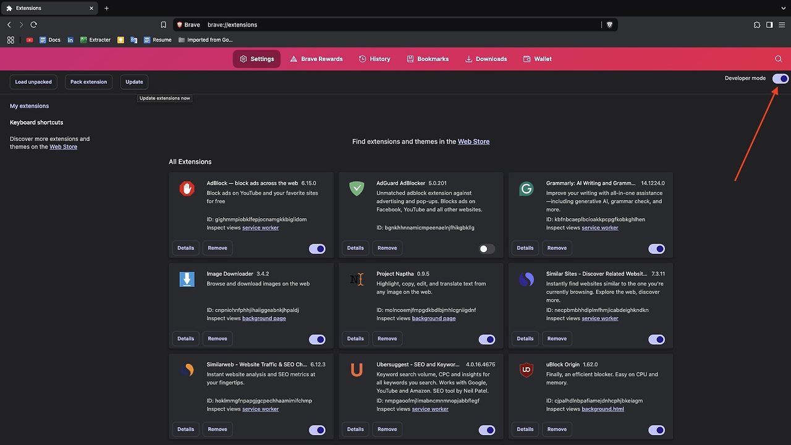Open the Downloads tab
Image resolution: width=791 pixels, height=445 pixels.
point(486,59)
